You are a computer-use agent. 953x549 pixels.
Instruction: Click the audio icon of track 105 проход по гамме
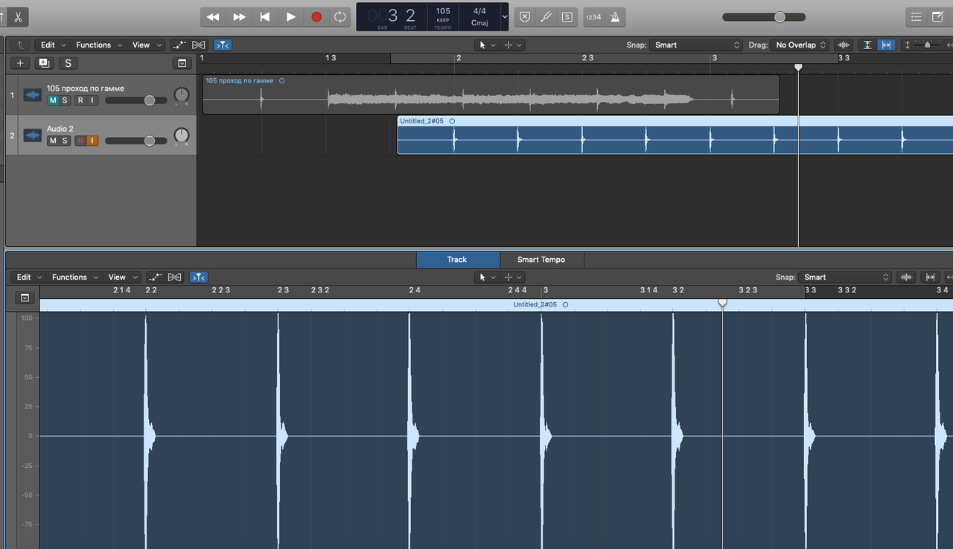click(32, 94)
